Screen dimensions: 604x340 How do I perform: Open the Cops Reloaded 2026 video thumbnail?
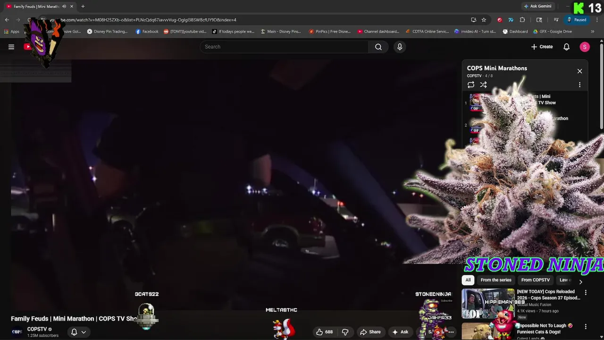pos(488,304)
